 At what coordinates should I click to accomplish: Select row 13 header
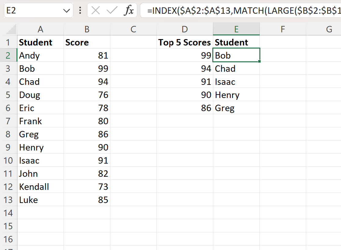8,200
